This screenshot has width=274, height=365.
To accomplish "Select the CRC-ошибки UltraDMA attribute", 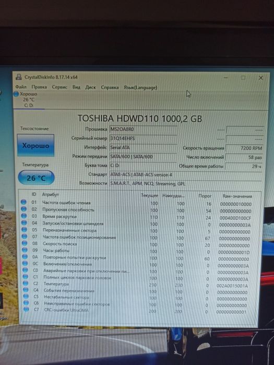I will point(66,310).
